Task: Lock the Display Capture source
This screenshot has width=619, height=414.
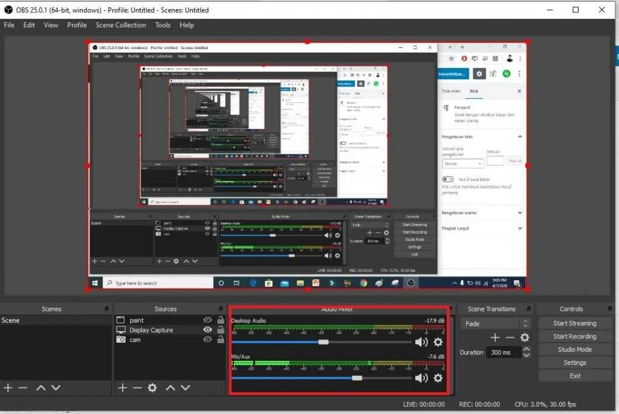Action: [x=221, y=329]
